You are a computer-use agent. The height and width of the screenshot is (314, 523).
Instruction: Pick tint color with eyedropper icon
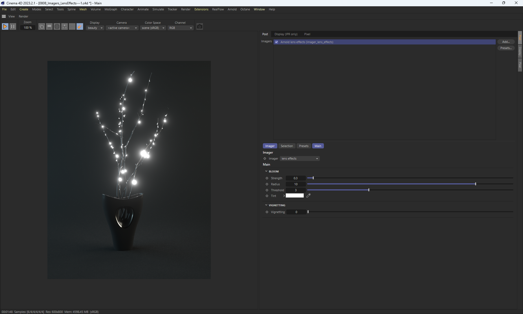click(308, 196)
